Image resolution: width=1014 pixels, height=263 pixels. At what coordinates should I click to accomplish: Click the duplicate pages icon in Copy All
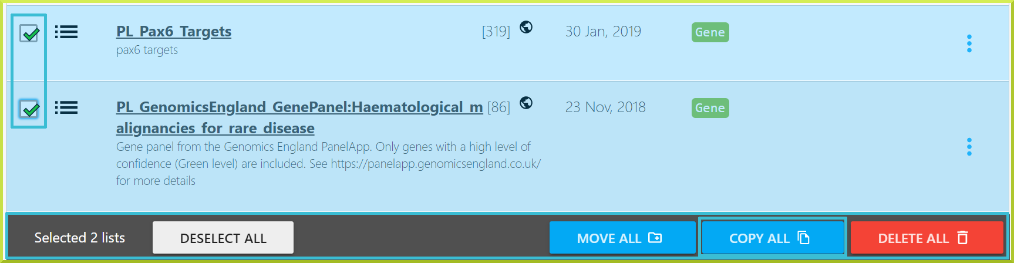point(804,237)
